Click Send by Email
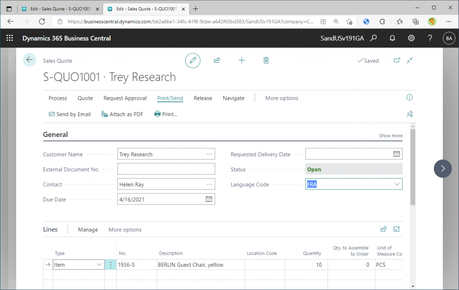 pos(69,114)
